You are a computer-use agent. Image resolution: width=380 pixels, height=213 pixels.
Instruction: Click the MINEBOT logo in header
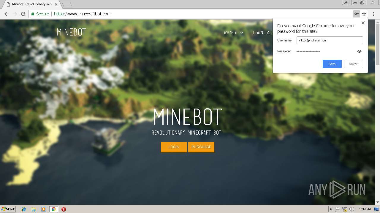(71, 32)
